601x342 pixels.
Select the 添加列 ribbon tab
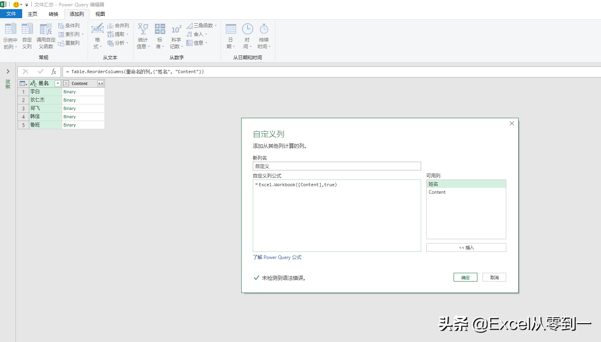(77, 14)
